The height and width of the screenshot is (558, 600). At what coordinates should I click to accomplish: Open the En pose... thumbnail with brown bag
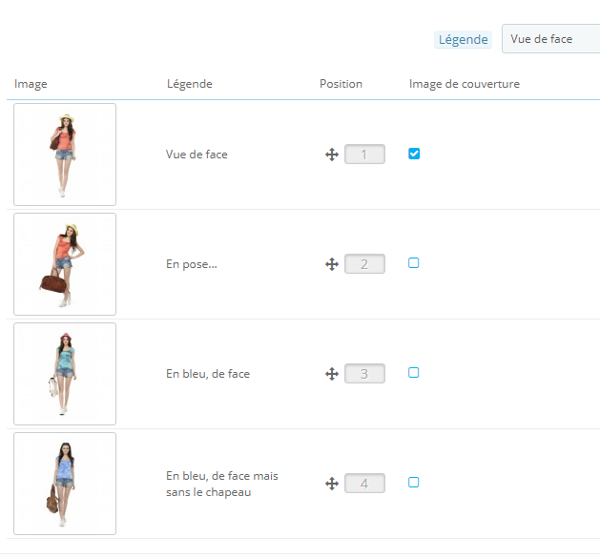pyautogui.click(x=65, y=264)
